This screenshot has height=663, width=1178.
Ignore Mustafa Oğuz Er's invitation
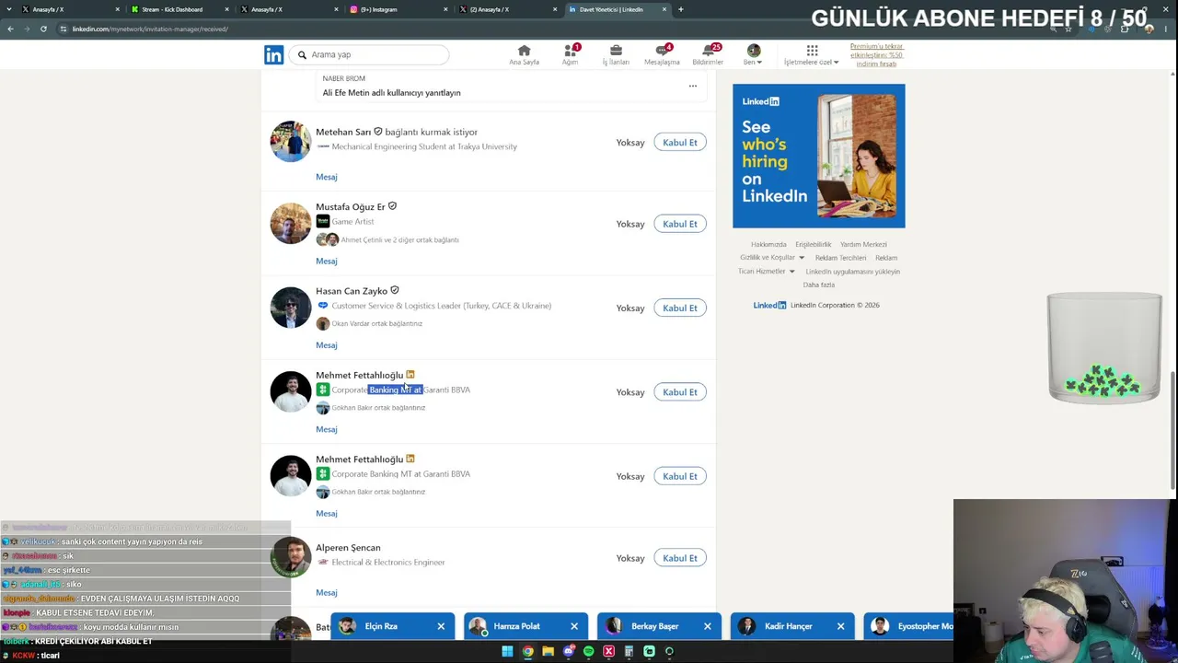click(x=630, y=224)
